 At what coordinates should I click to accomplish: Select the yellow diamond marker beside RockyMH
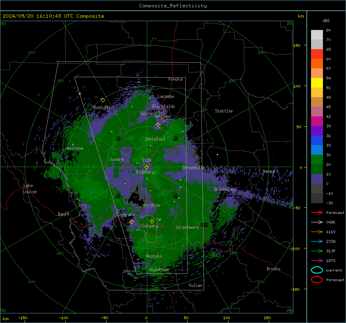[103, 100]
